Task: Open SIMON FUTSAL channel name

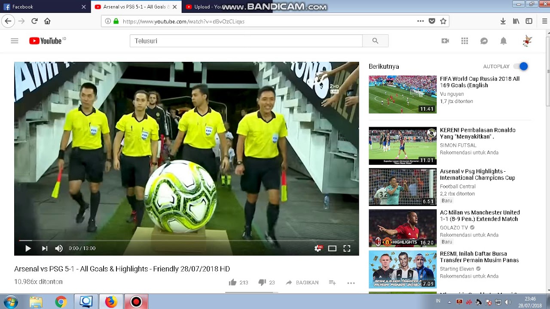Action: pyautogui.click(x=457, y=145)
